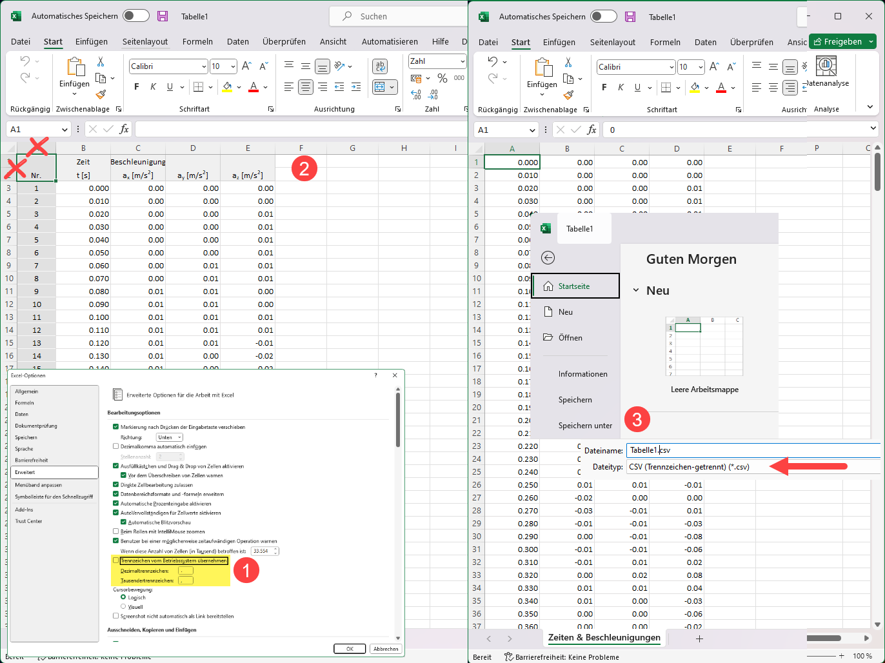This screenshot has width=885, height=663.
Task: Check 'Screenshot nicht automatisch als Link bereitstellen'
Action: click(x=116, y=616)
